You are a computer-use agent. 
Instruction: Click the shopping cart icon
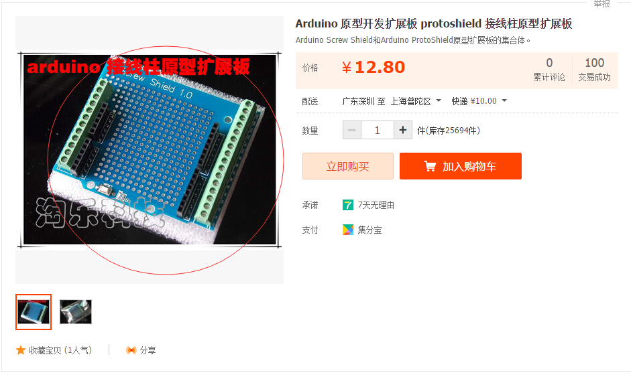pos(430,166)
